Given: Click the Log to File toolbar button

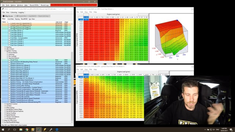Looking at the screenshot, I should pos(21,16).
